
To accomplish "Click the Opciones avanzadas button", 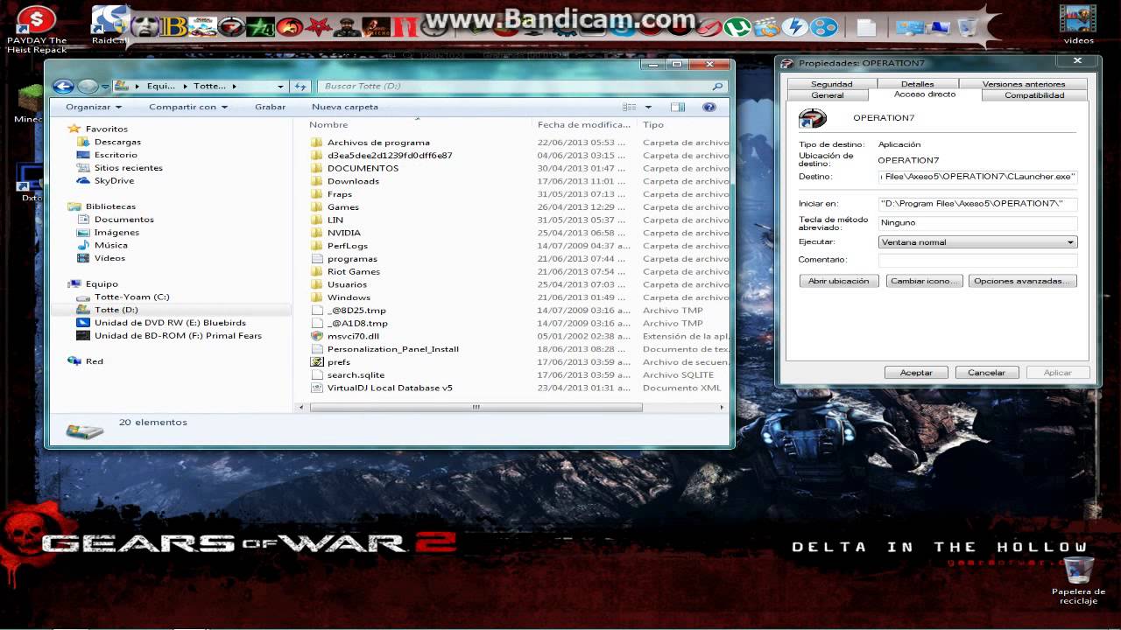I will (x=1022, y=281).
